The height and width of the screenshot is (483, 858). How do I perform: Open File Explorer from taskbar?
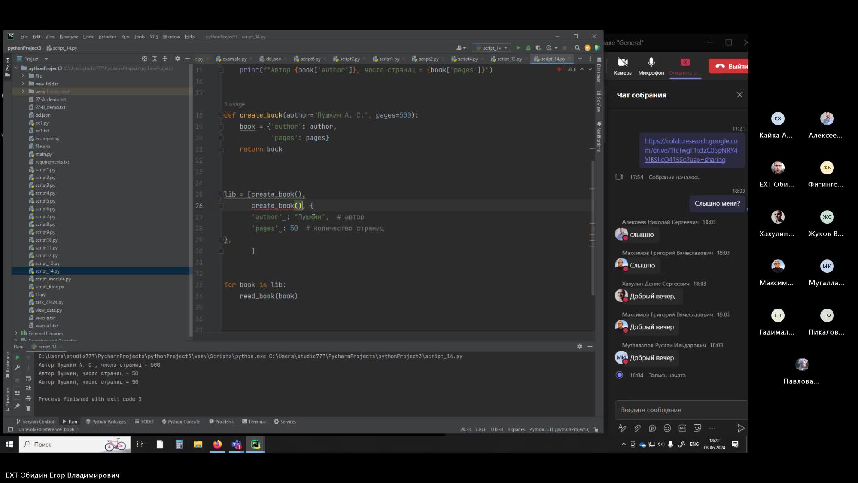(x=198, y=445)
